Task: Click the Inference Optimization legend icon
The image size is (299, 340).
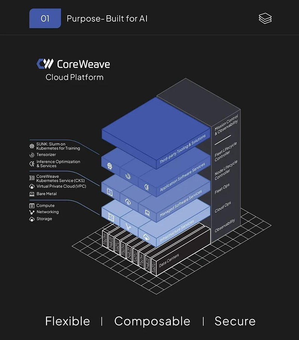Action: [x=32, y=164]
